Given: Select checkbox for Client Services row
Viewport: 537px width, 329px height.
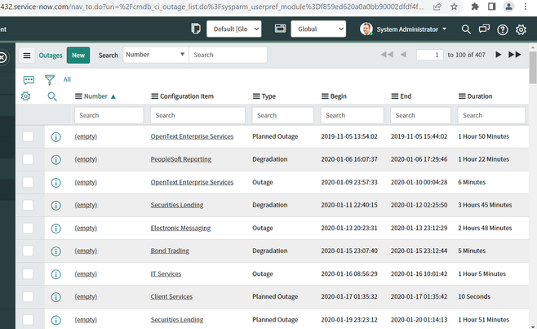Looking at the screenshot, I should 28,297.
